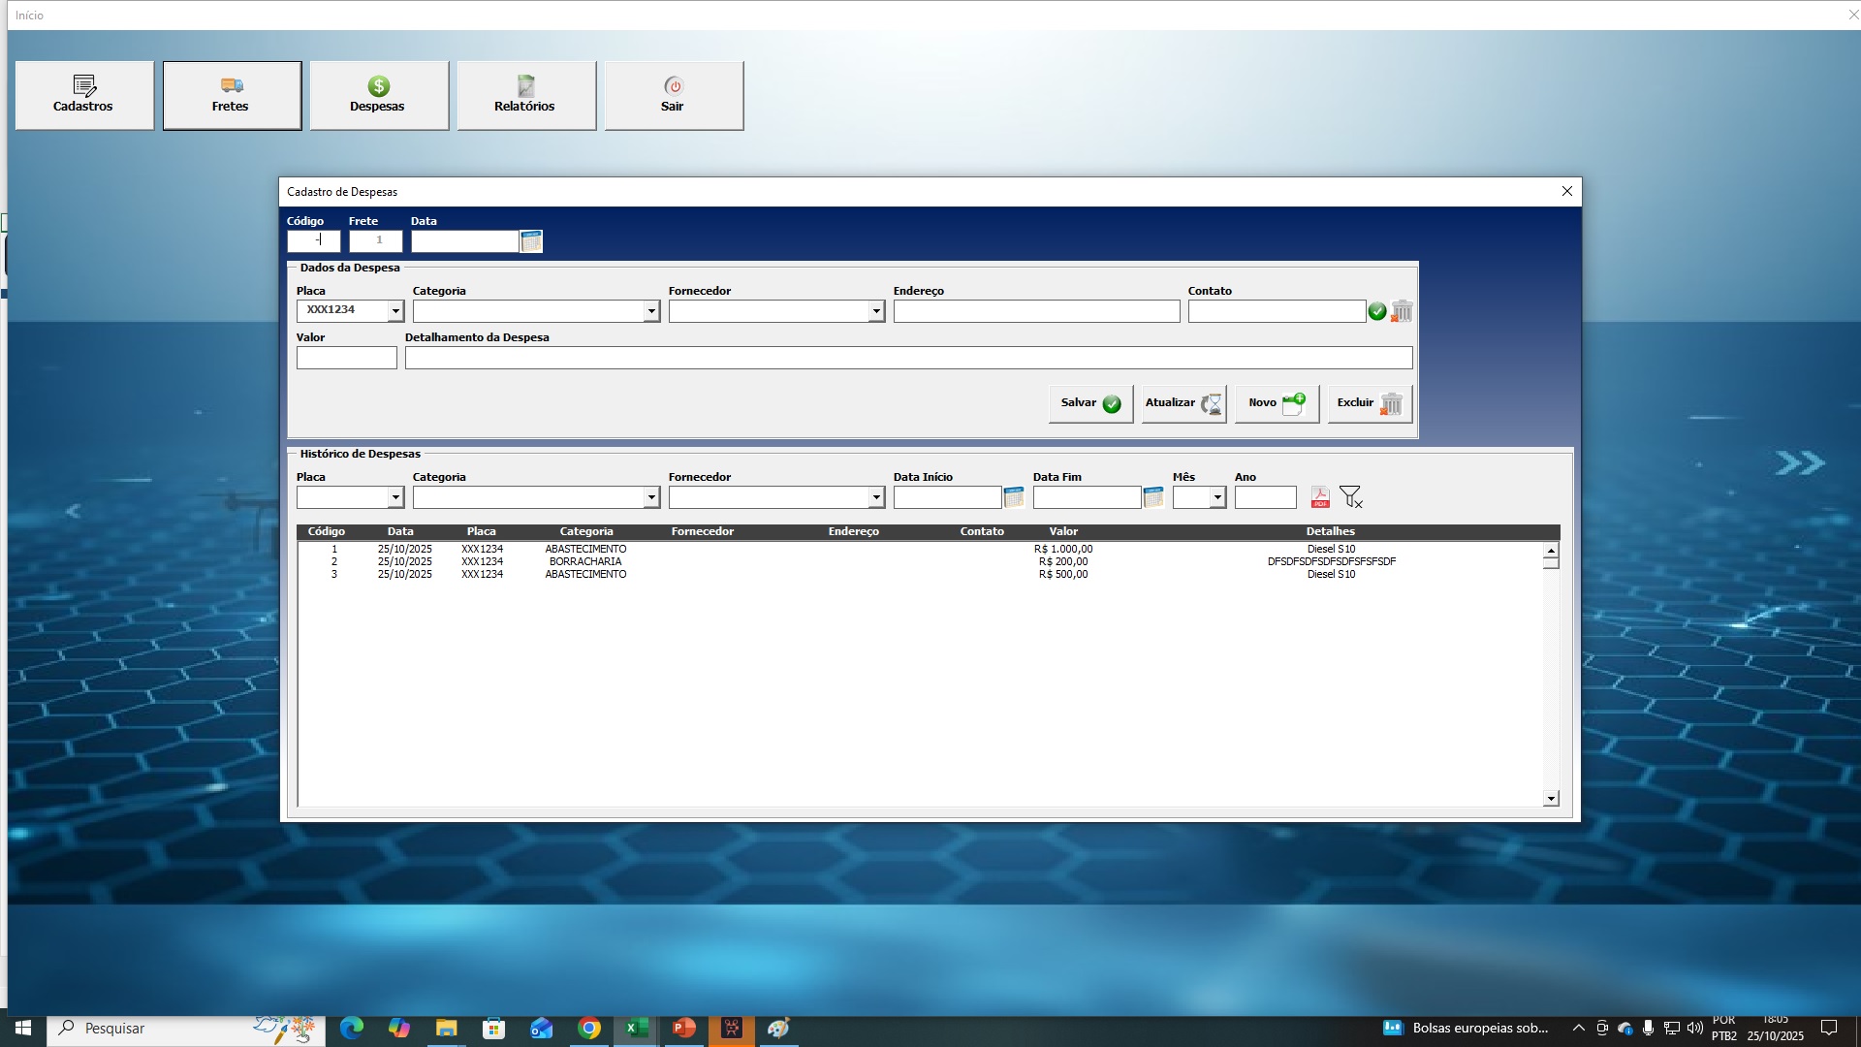The image size is (1861, 1047).
Task: Select history row with R$ 500,00
Action: pyautogui.click(x=921, y=574)
